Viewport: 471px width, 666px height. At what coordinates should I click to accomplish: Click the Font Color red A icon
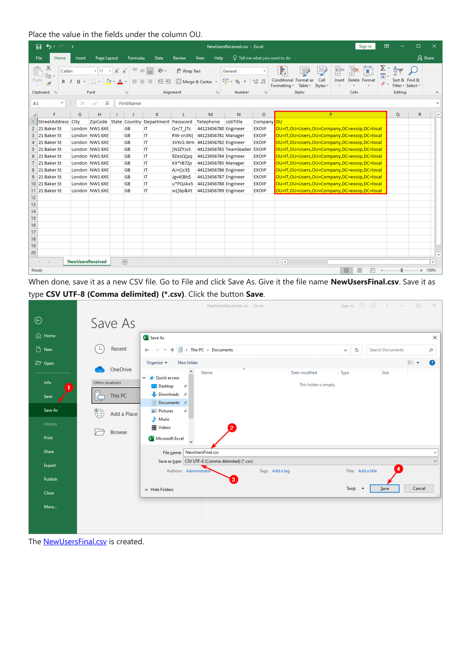[x=120, y=82]
